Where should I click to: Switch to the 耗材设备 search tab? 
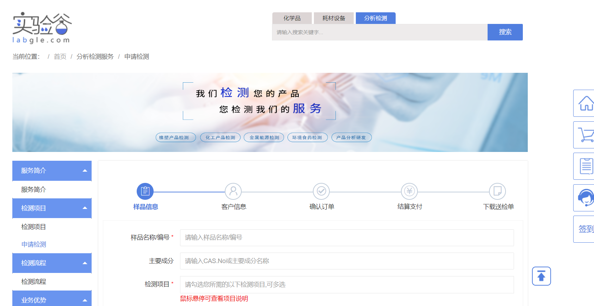click(x=334, y=18)
